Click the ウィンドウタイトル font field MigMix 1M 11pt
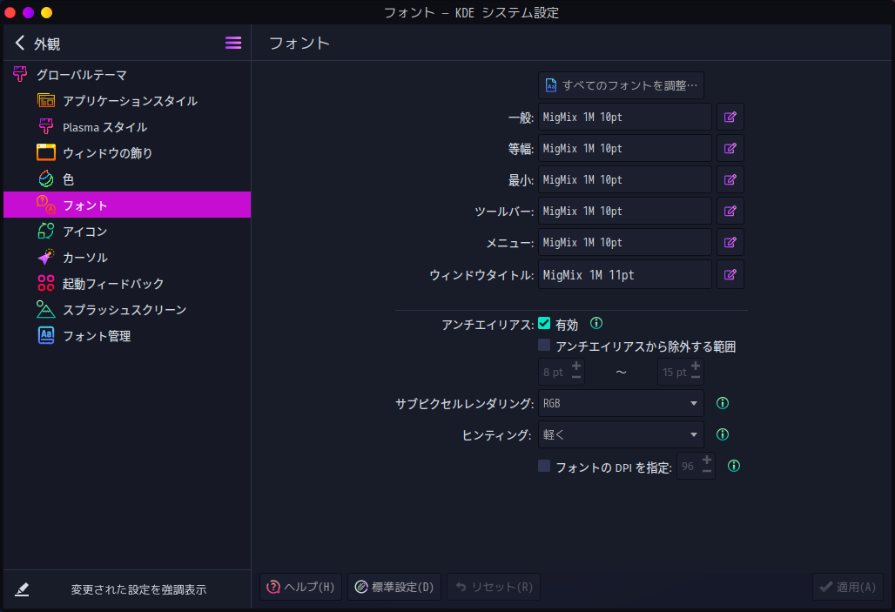The height and width of the screenshot is (612, 895). point(625,274)
